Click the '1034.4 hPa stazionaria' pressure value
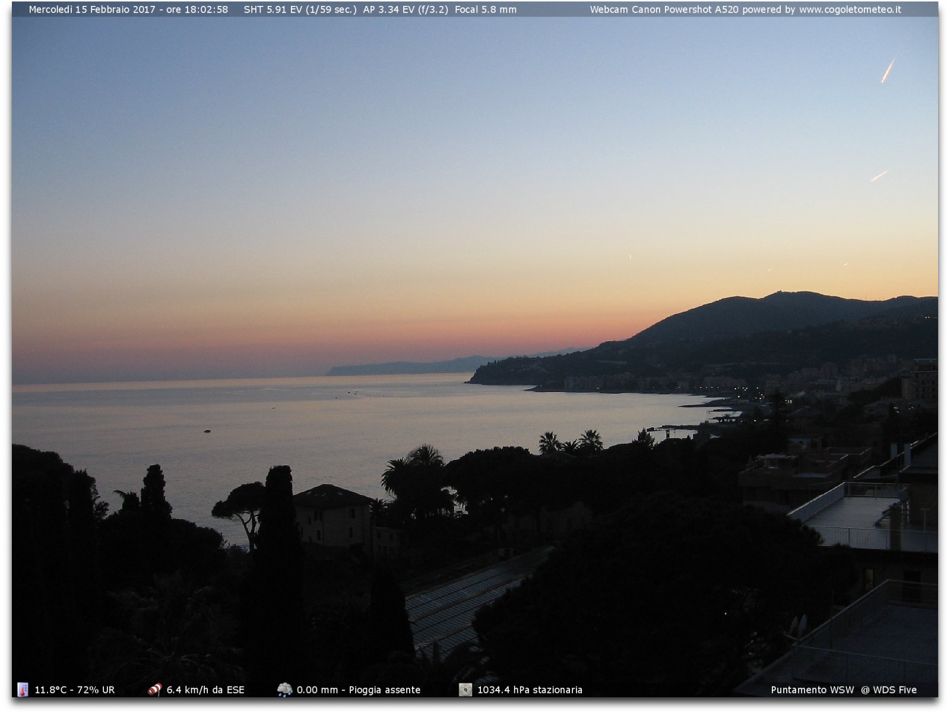 530,690
